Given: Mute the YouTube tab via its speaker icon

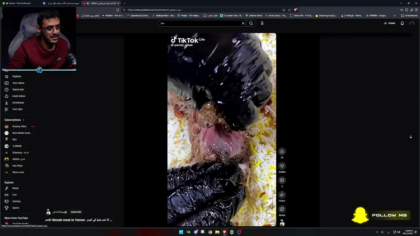Looking at the screenshot, I should [x=88, y=3].
